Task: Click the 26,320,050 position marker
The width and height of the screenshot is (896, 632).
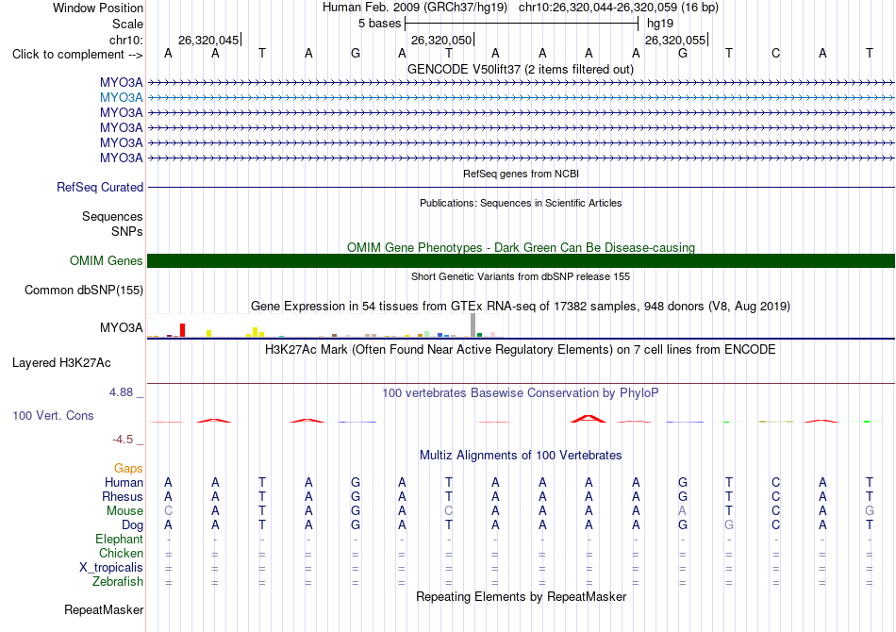Action: click(441, 40)
